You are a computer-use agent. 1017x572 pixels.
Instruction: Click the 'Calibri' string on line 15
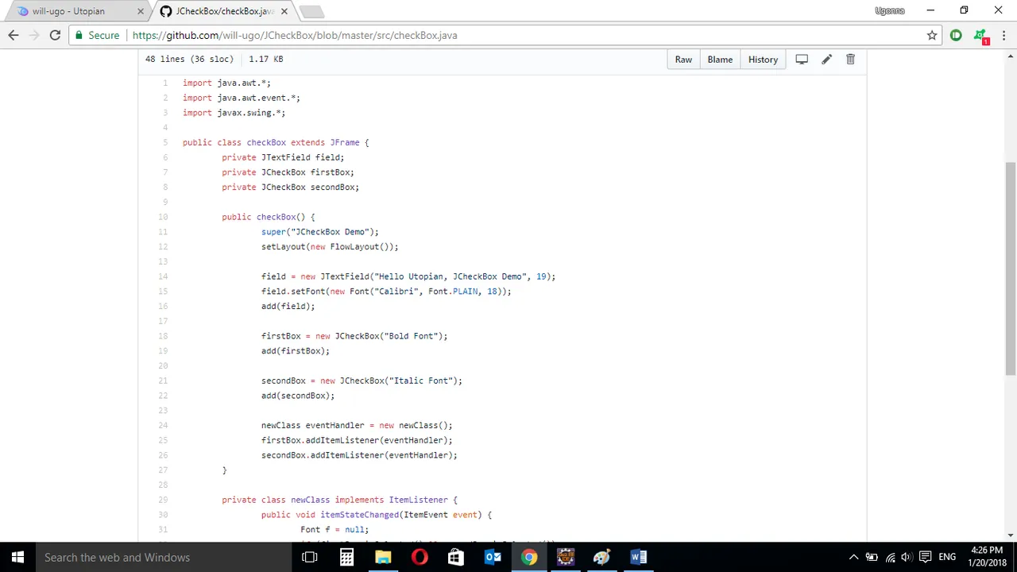tap(394, 292)
